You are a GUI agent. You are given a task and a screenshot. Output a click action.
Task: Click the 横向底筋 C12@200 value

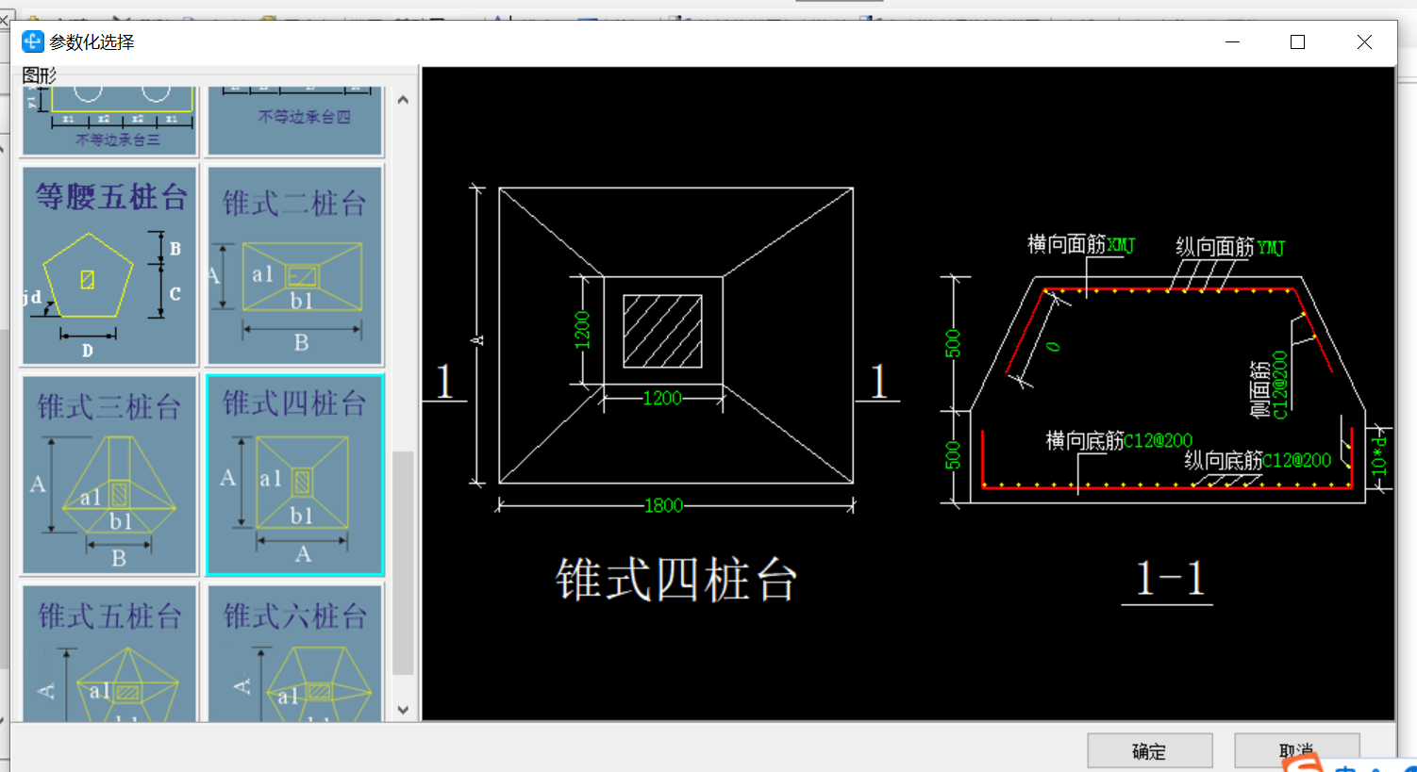tap(1159, 440)
